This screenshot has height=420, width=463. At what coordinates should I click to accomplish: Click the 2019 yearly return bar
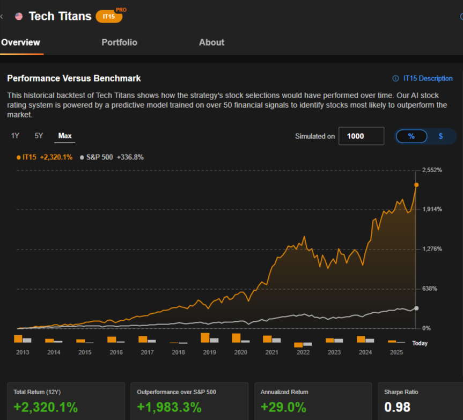[205, 338]
